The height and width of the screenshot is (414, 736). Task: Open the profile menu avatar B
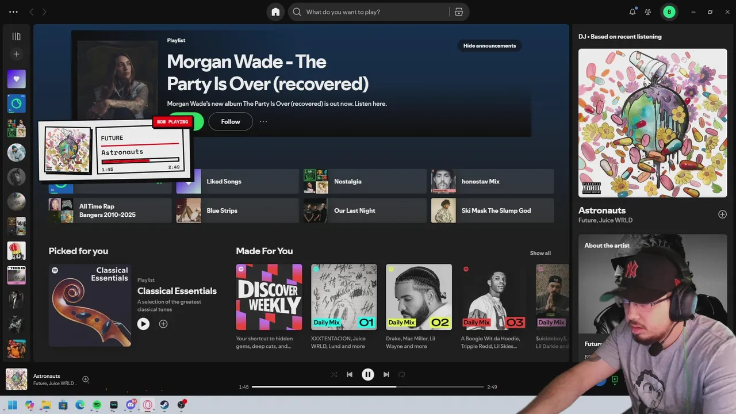pos(669,11)
